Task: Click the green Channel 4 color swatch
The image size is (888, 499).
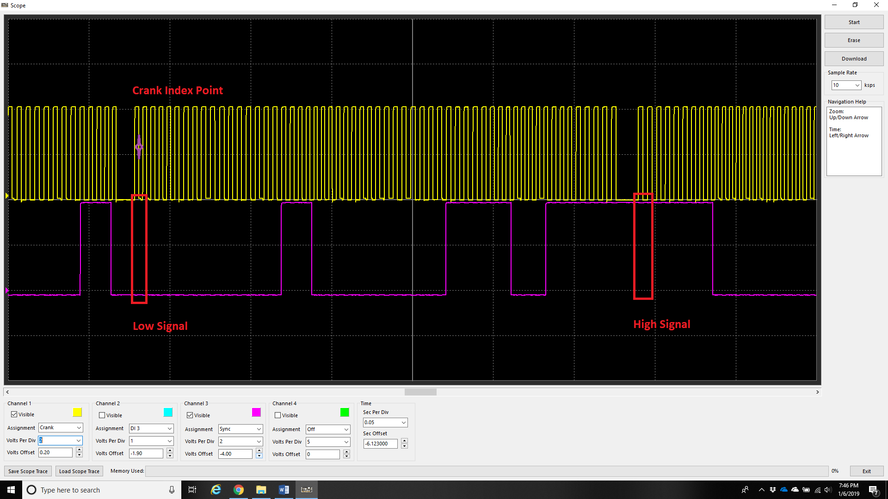Action: [x=345, y=412]
